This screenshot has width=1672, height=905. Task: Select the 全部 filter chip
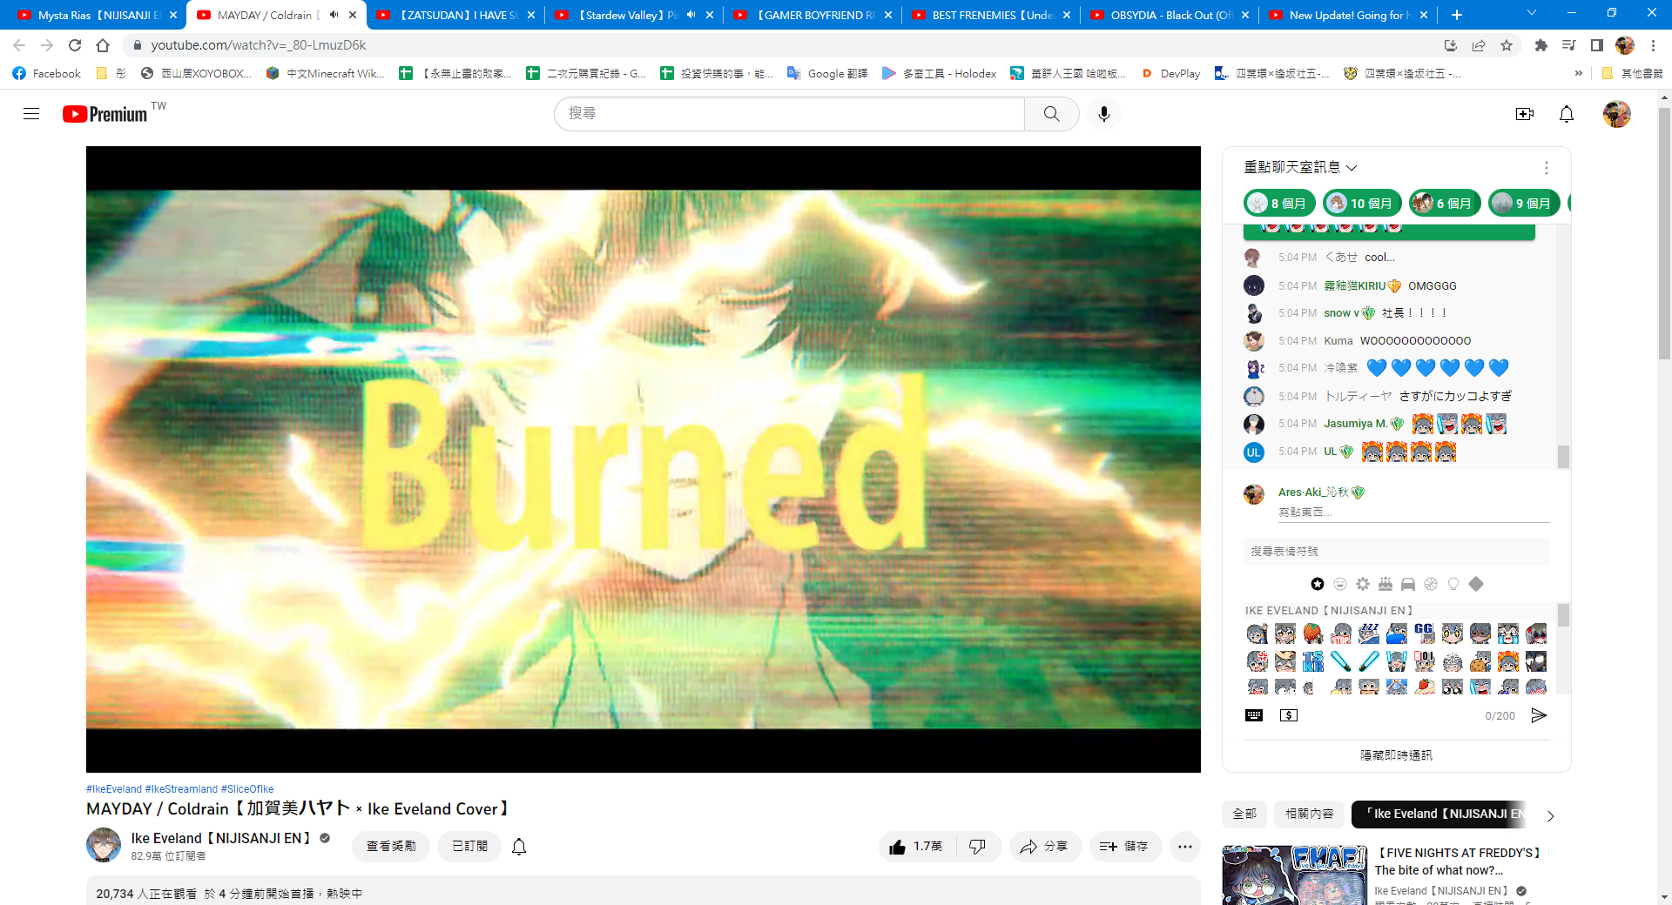coord(1244,814)
